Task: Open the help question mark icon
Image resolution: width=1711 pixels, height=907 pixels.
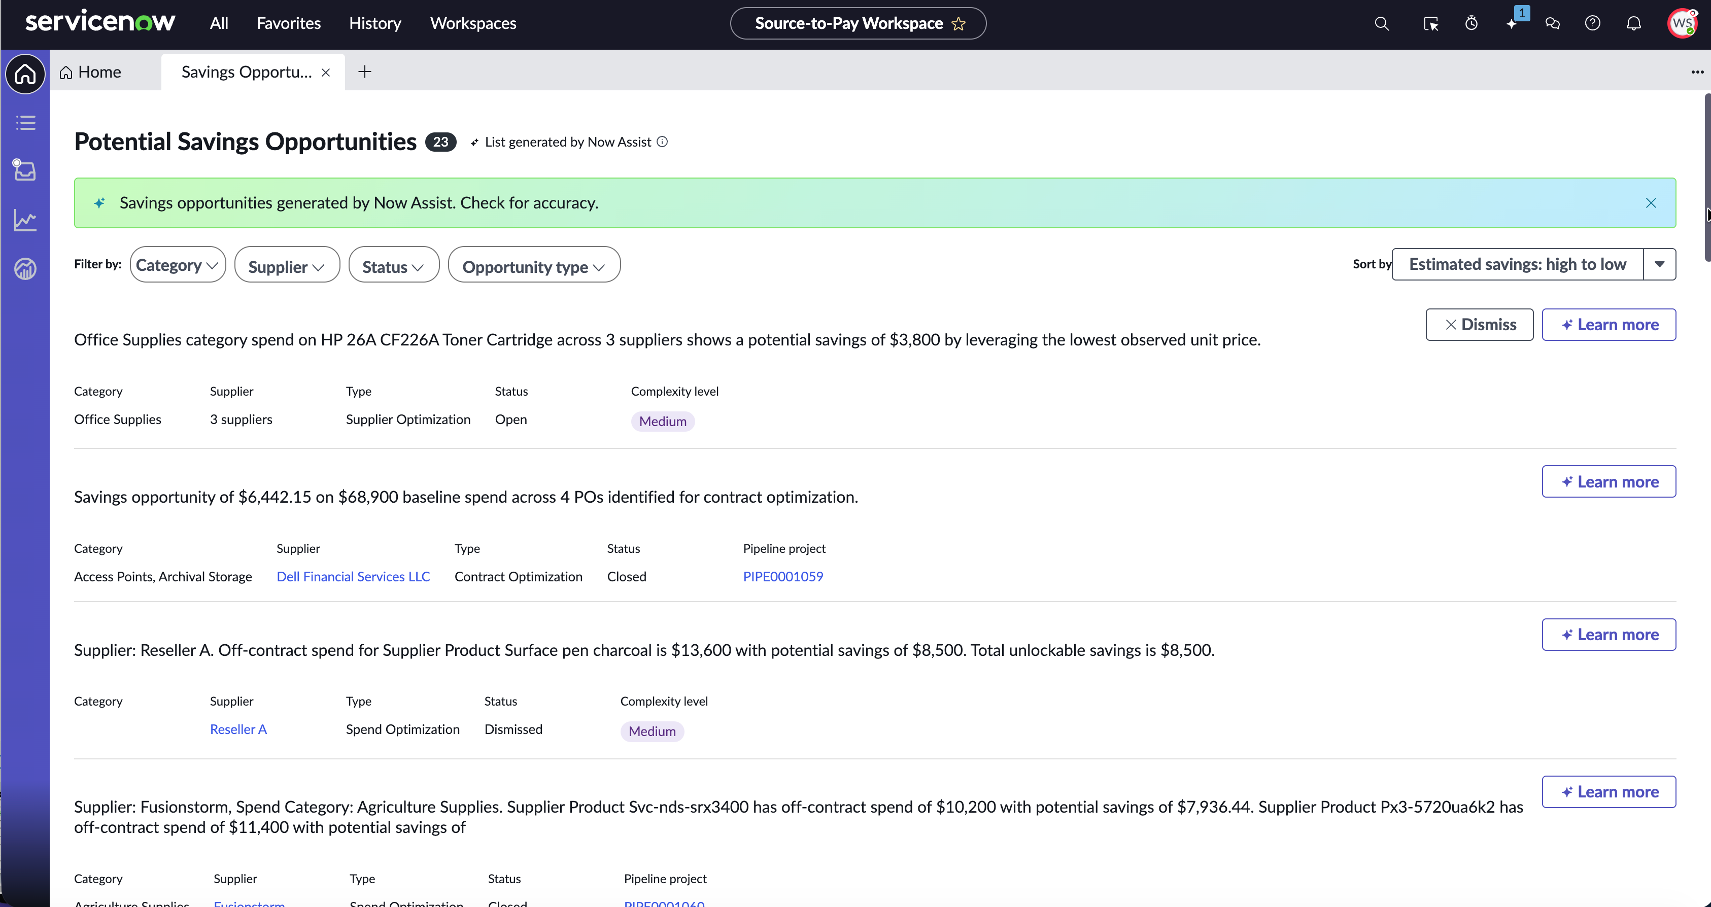Action: click(1592, 24)
